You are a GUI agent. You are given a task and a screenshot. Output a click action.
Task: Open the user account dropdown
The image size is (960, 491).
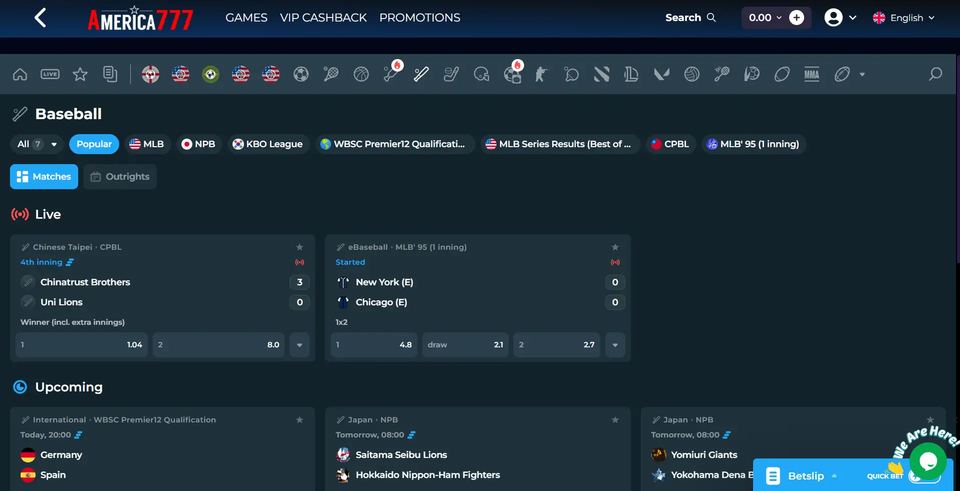(x=840, y=18)
